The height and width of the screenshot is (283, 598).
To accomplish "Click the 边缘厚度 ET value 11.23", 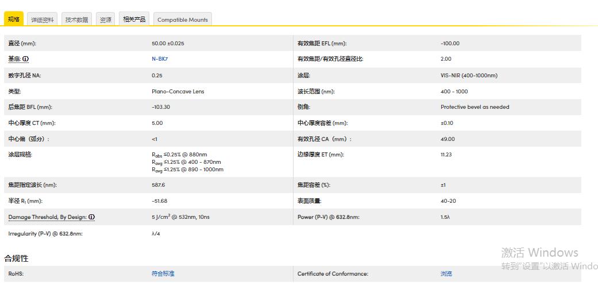I will pyautogui.click(x=446, y=155).
